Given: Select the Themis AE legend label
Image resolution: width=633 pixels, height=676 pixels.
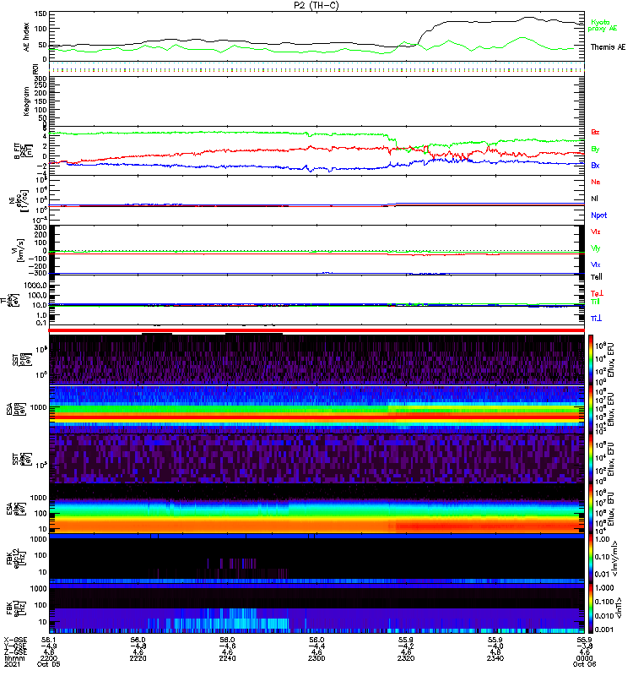Looking at the screenshot, I should [x=608, y=47].
